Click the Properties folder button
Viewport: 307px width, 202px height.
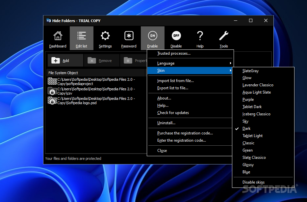134,61
